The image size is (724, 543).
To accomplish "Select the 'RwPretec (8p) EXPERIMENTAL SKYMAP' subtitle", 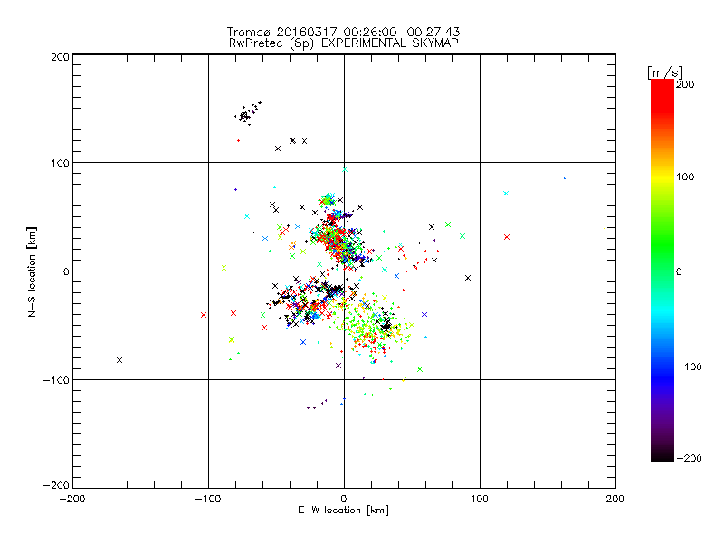I will point(344,43).
